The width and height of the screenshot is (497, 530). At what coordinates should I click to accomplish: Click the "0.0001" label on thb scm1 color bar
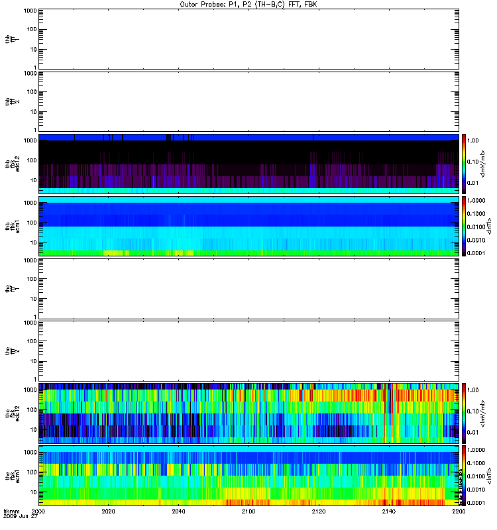coord(476,253)
